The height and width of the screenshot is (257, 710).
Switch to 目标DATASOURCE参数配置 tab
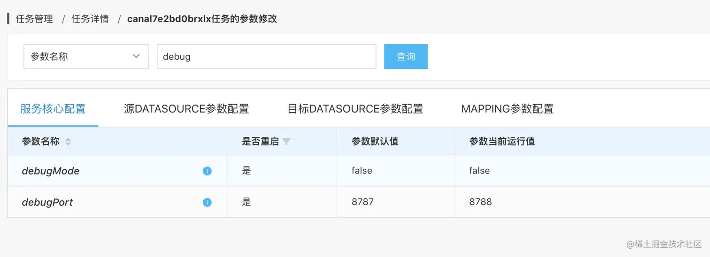355,109
